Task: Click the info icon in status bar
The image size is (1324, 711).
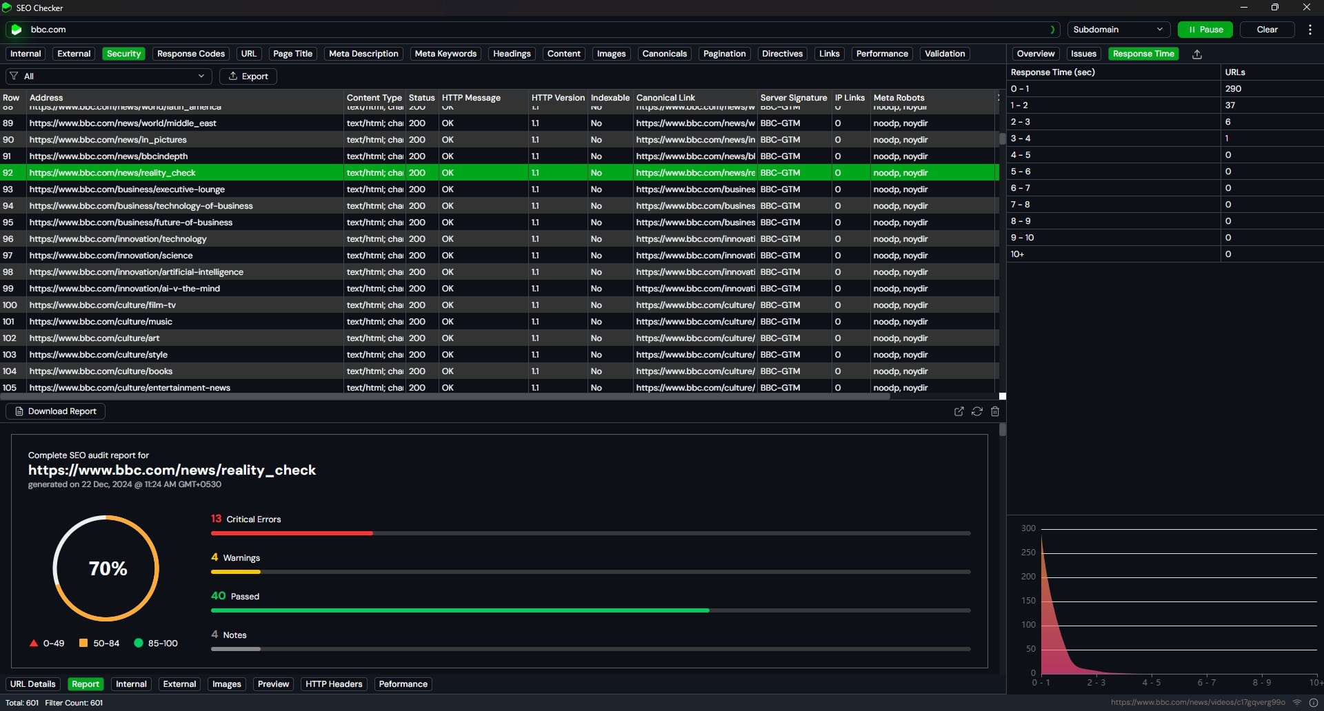Action: (1314, 703)
